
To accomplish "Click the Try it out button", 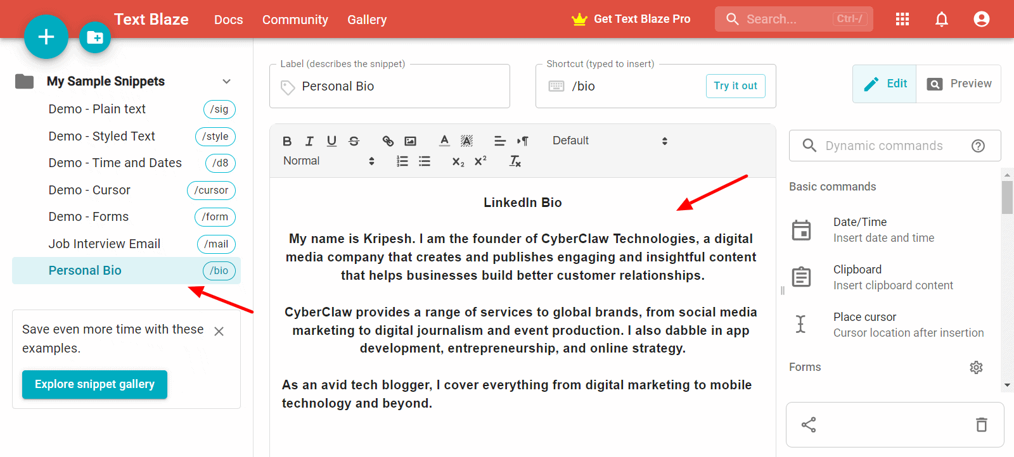I will click(x=735, y=86).
